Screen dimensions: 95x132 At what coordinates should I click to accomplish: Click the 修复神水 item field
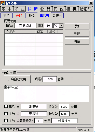64,121
